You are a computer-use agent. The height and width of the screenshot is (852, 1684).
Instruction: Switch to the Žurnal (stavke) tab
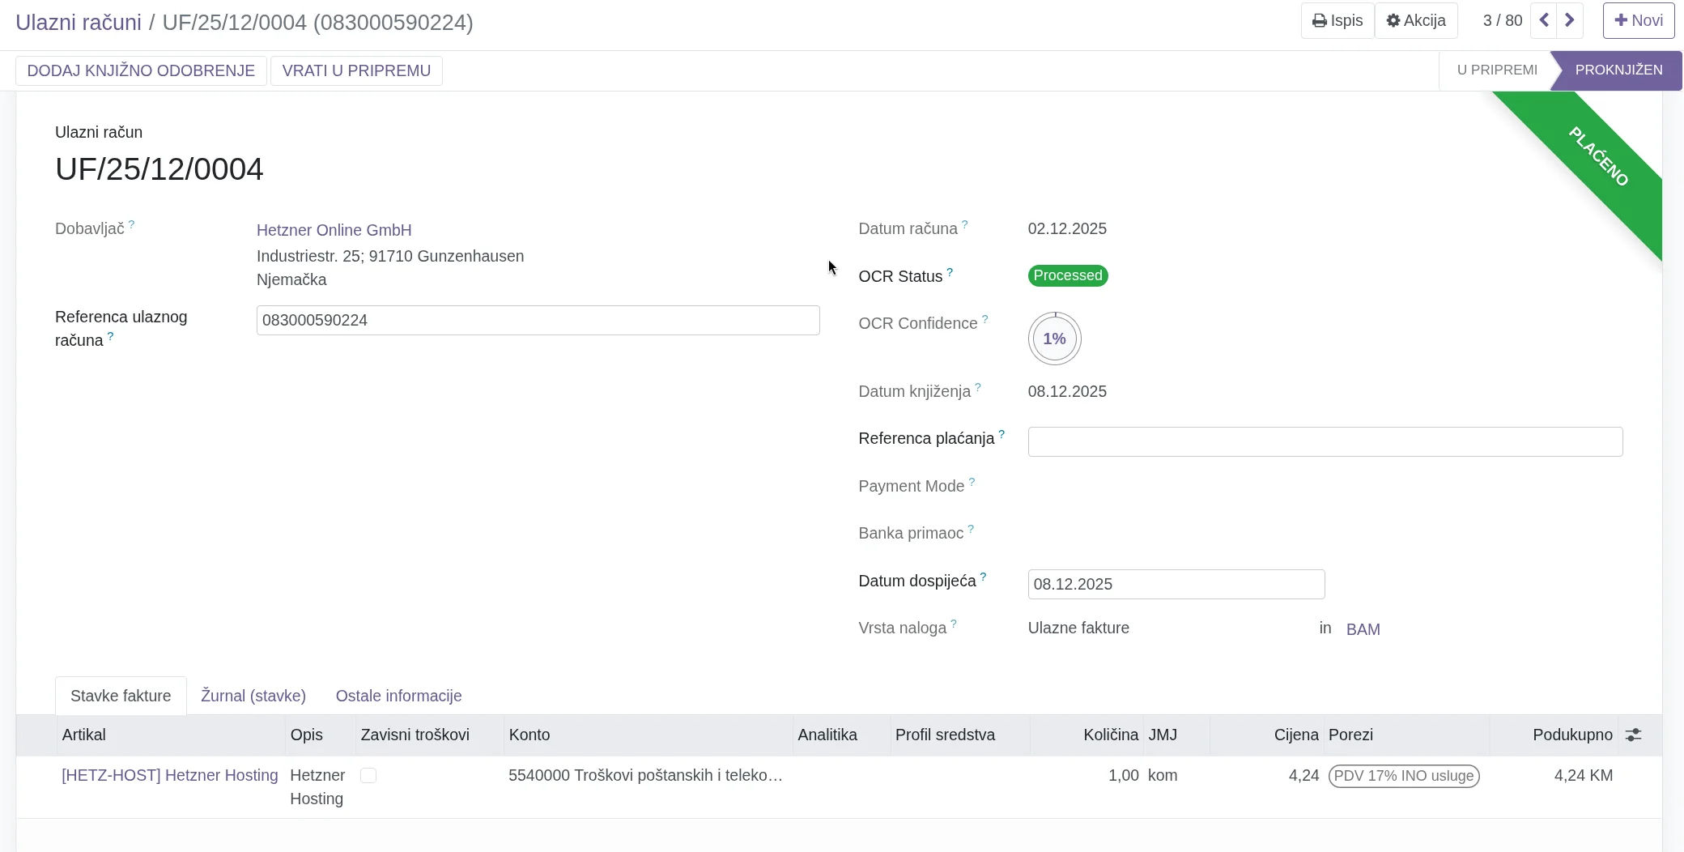pyautogui.click(x=253, y=696)
